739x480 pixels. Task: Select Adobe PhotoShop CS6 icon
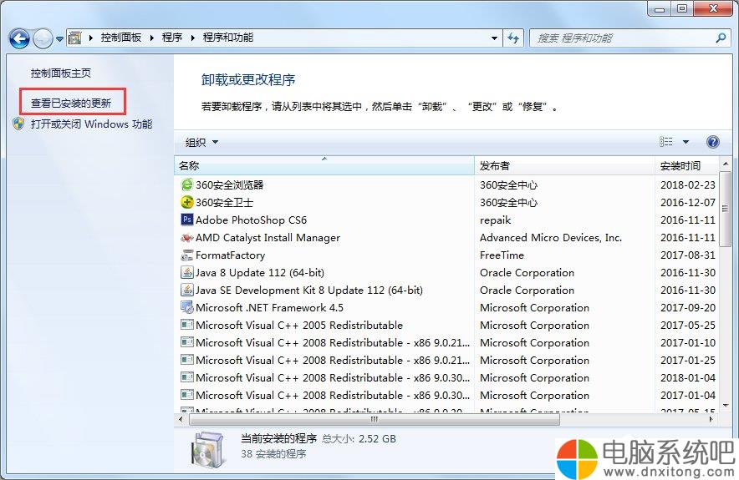(x=187, y=220)
